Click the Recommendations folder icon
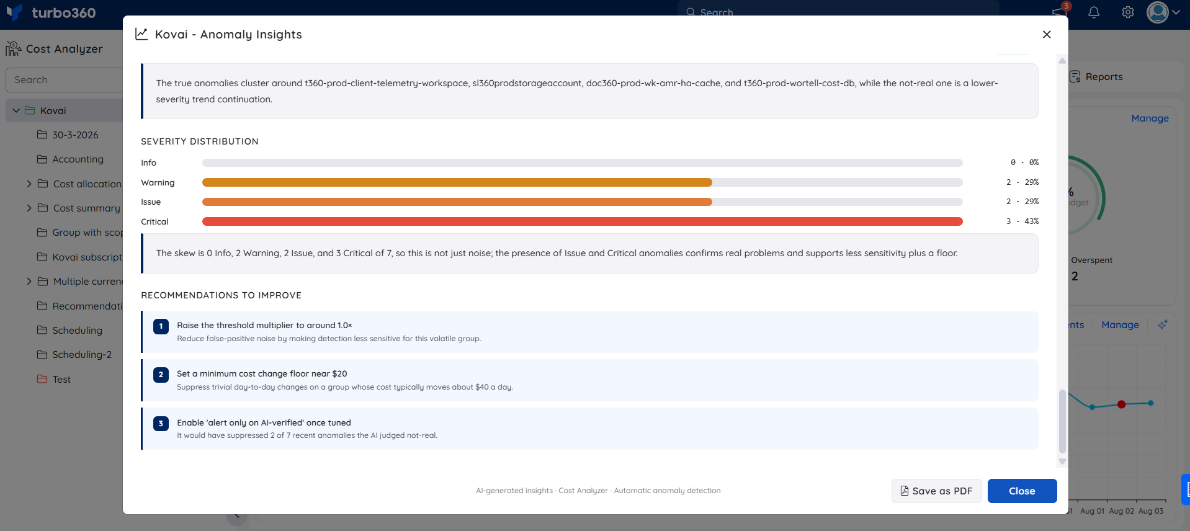Image resolution: width=1190 pixels, height=531 pixels. click(42, 306)
